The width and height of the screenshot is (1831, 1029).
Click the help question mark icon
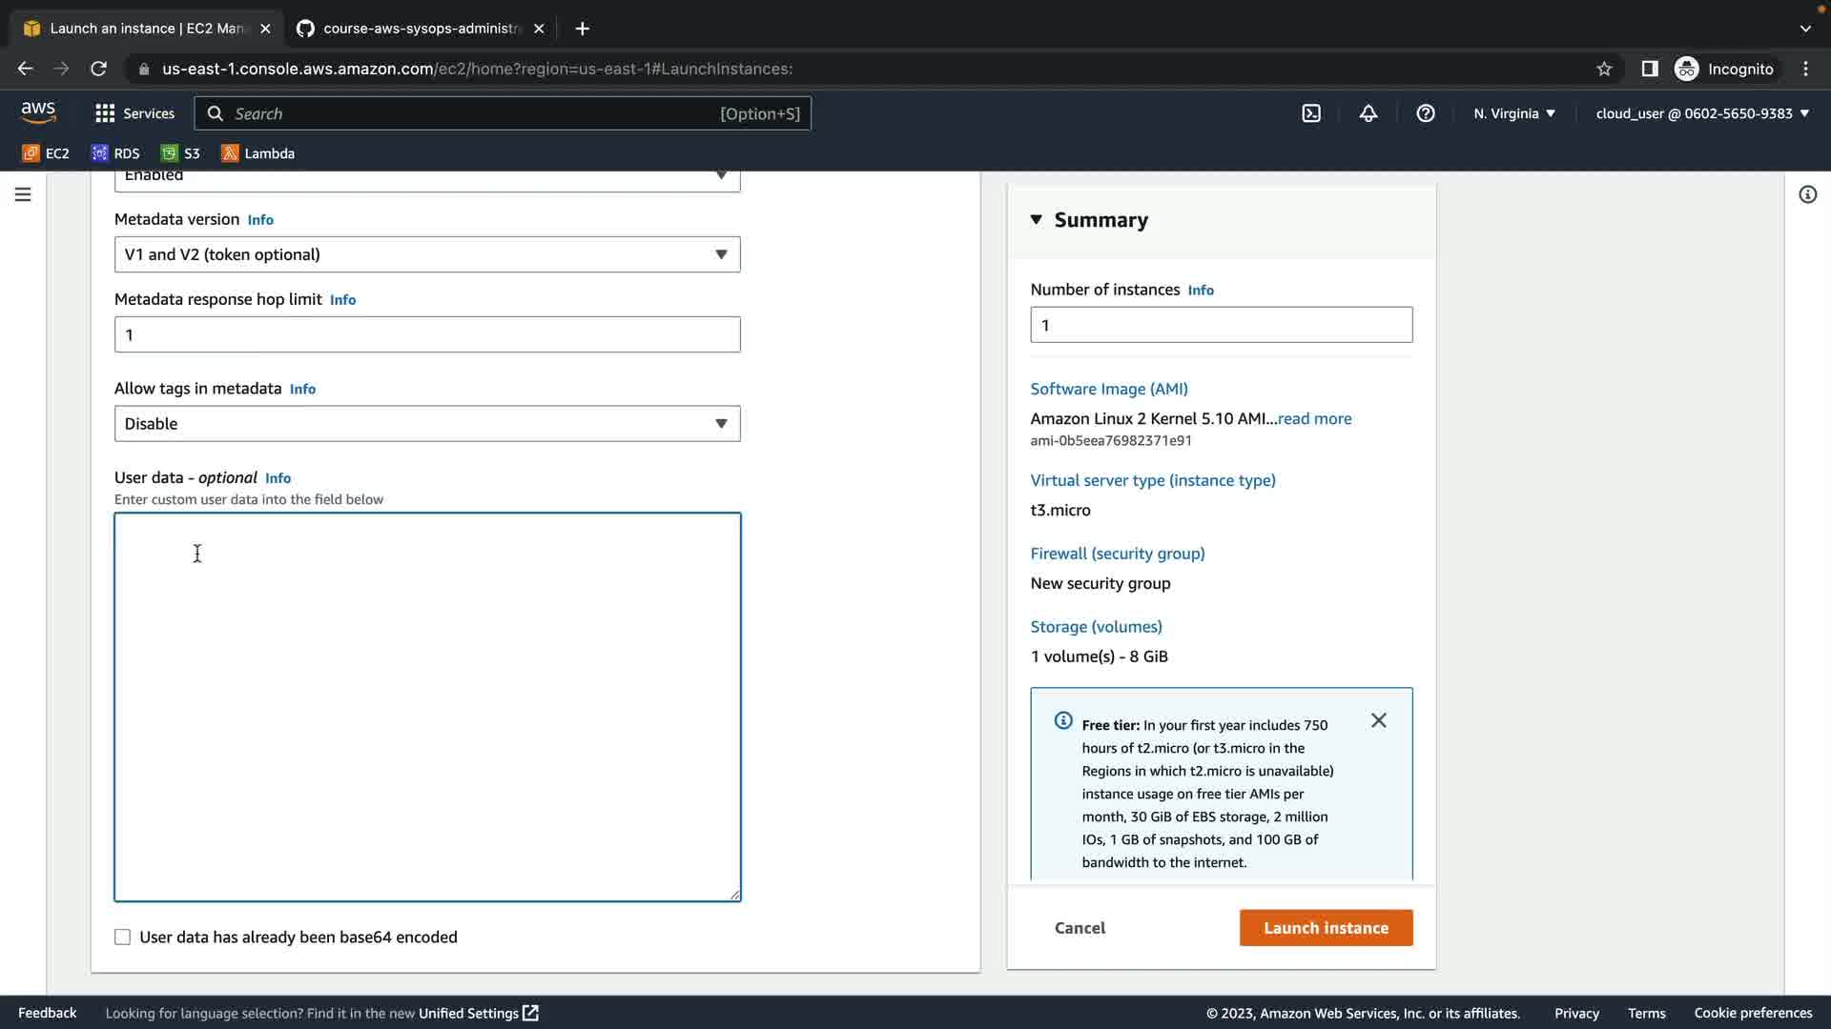[x=1426, y=113]
